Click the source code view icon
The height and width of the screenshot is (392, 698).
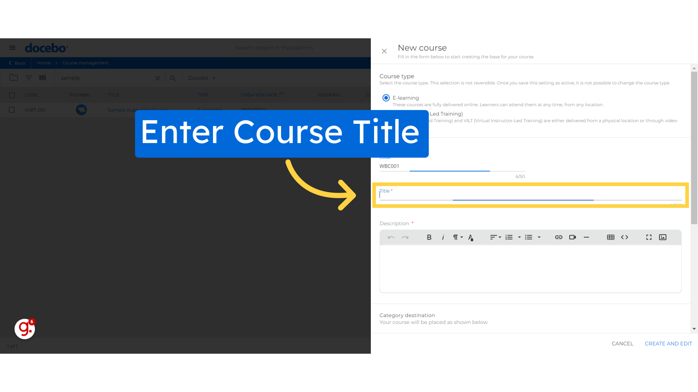click(625, 237)
